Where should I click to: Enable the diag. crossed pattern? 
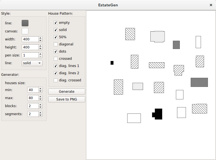click(x=56, y=80)
